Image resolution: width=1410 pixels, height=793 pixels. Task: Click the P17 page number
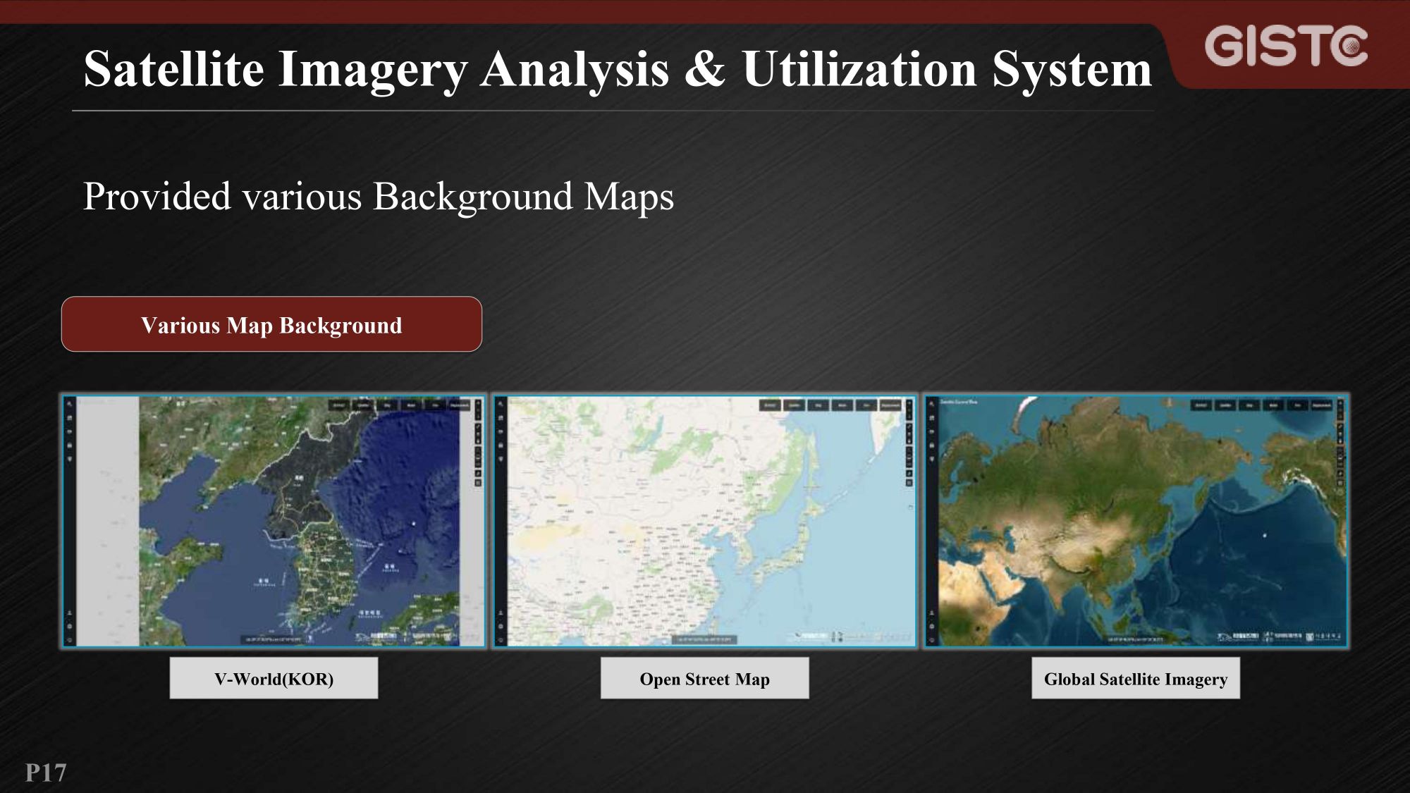pyautogui.click(x=46, y=773)
